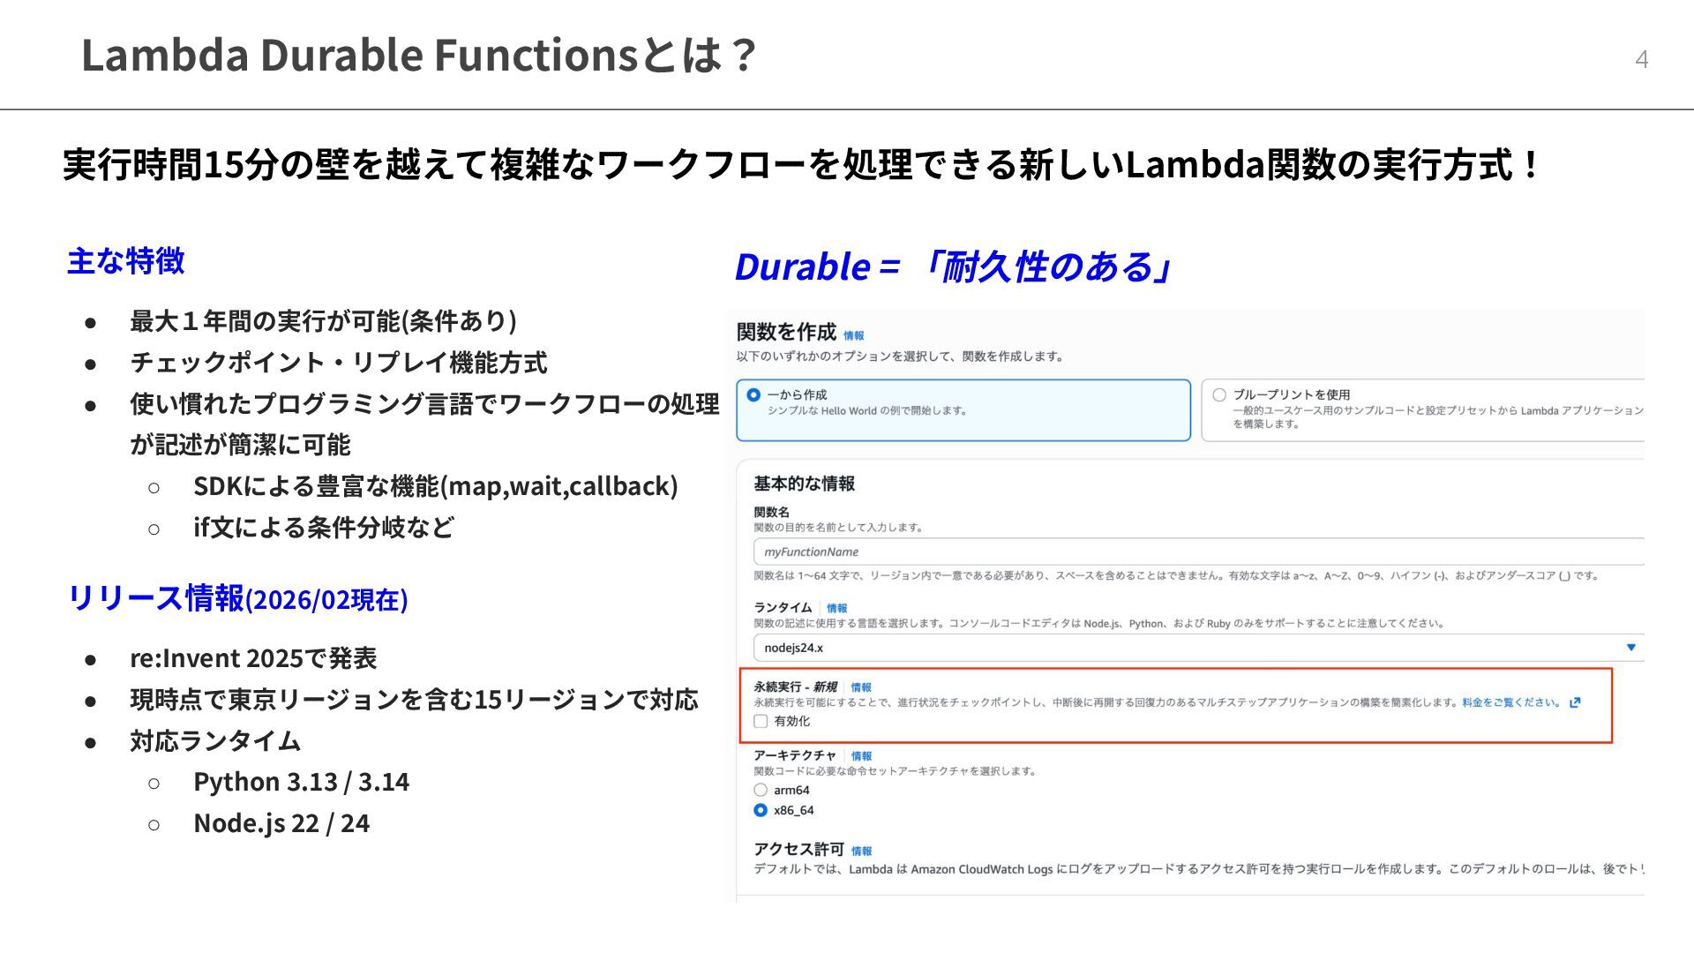Screen dimensions: 1694x953
Task: Open the 料金をご覧ください pricing link
Action: (1510, 702)
